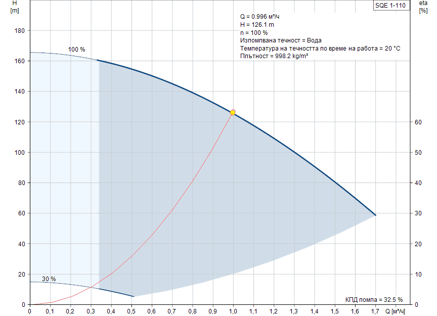The width and height of the screenshot is (437, 316).
Task: Click the right endpoint of the 100 % curve
Action: [375, 215]
